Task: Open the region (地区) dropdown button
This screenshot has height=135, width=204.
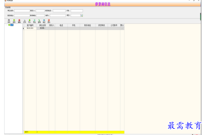Action: 82,15
